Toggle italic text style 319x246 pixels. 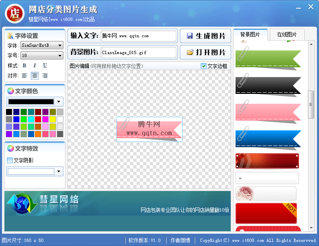(x=35, y=66)
